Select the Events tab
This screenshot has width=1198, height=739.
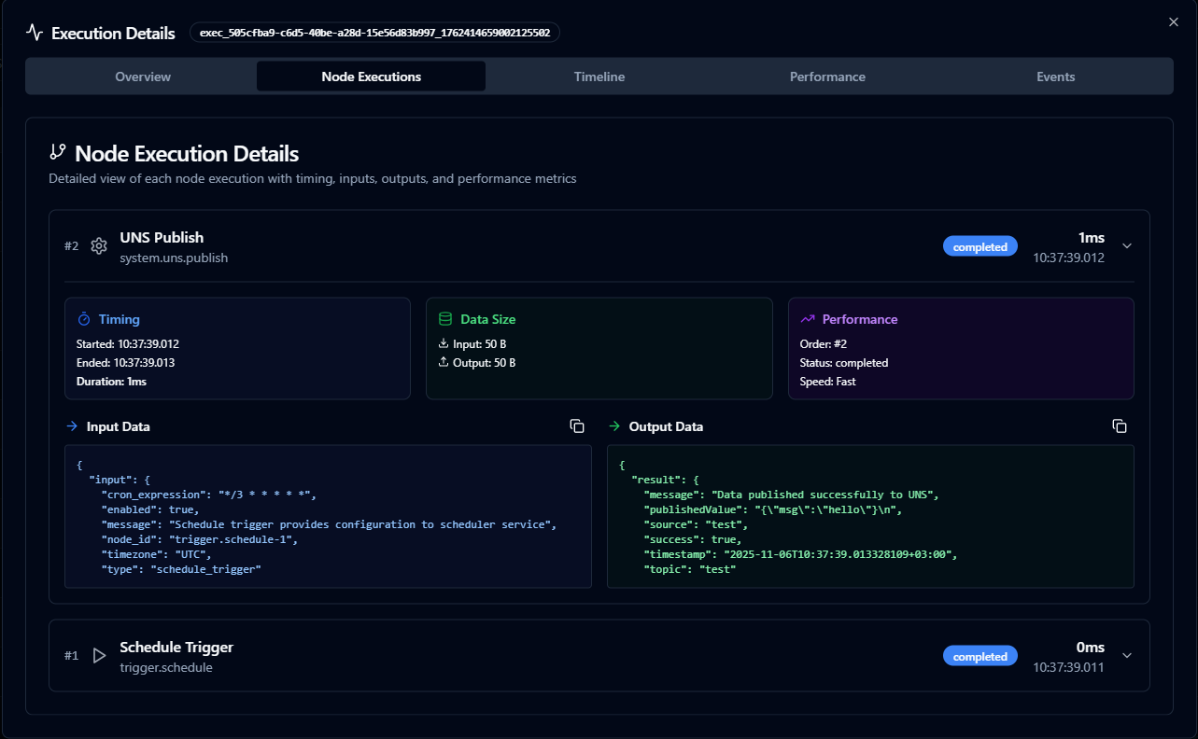point(1055,77)
